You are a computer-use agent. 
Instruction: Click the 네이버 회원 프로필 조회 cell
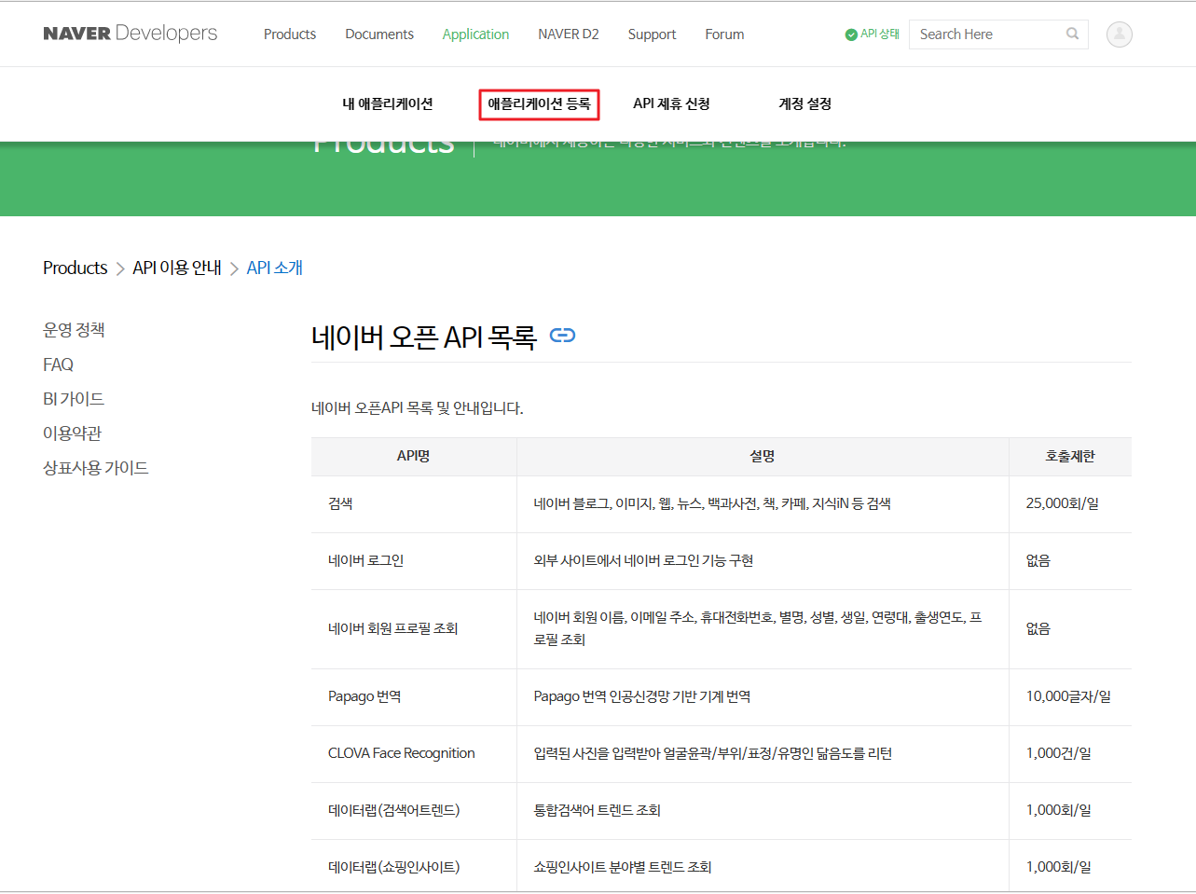[x=414, y=629]
